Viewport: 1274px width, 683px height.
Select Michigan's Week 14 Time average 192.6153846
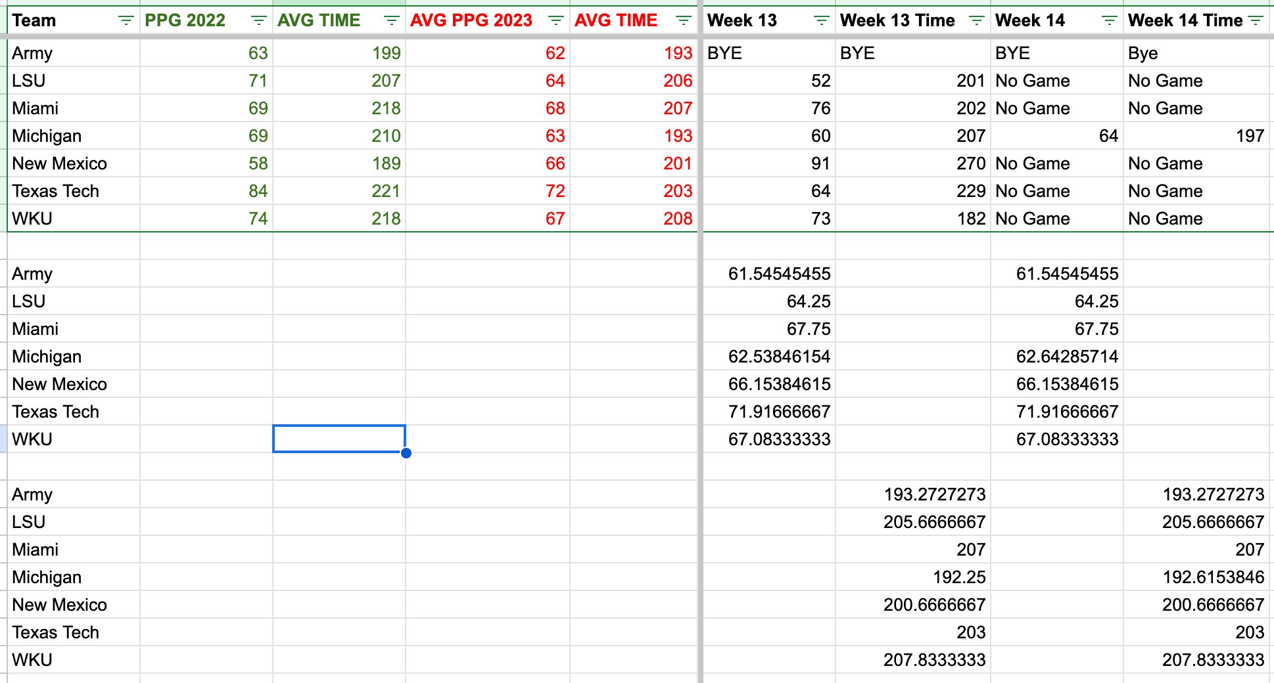(1196, 577)
